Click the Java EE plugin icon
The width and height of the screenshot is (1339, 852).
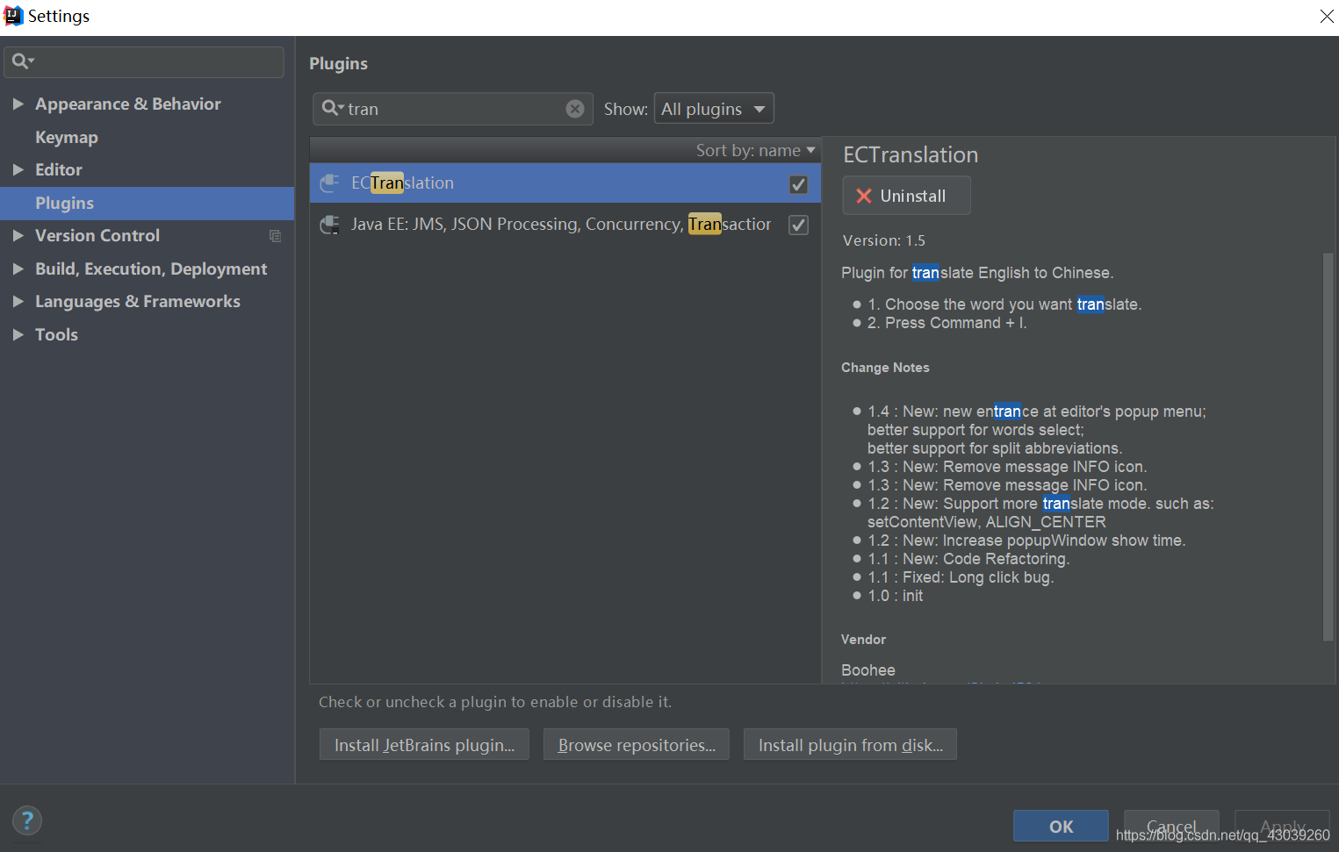click(329, 224)
